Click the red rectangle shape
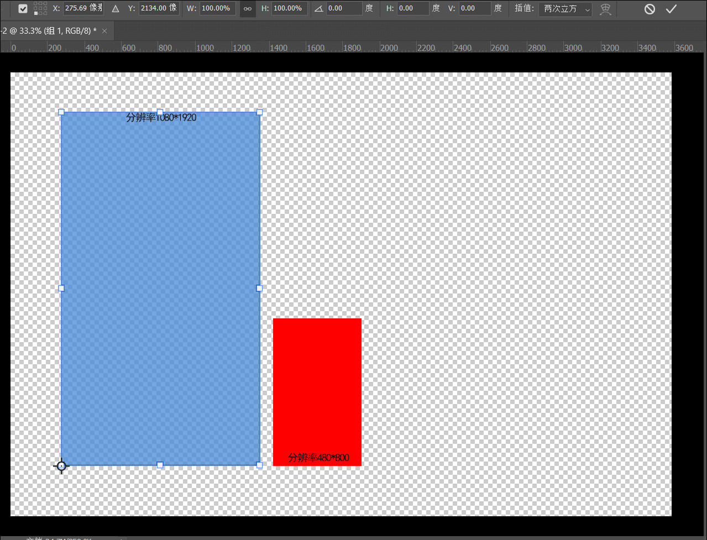The height and width of the screenshot is (540, 707). [x=317, y=392]
